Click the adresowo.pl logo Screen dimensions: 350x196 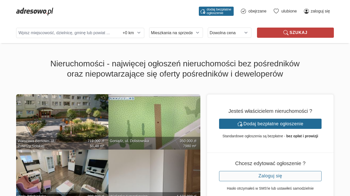click(35, 11)
